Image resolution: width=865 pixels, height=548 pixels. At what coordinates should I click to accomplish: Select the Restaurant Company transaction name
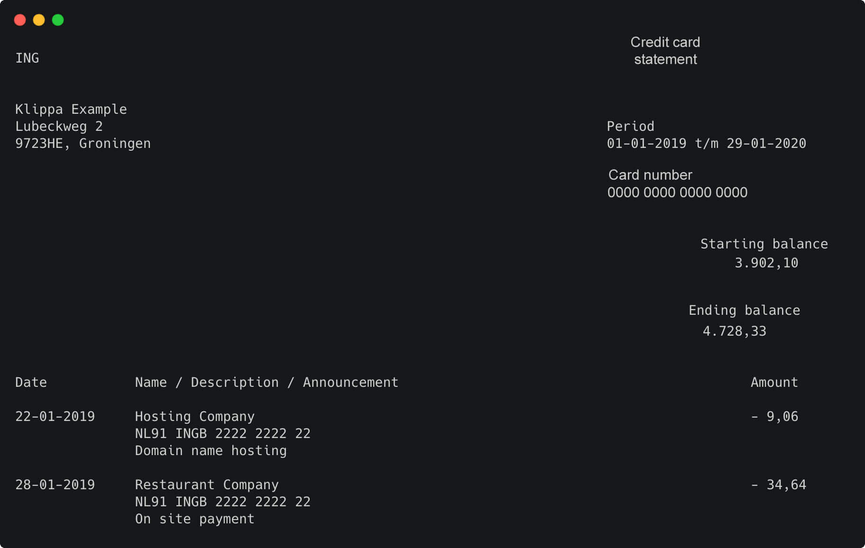(x=207, y=485)
